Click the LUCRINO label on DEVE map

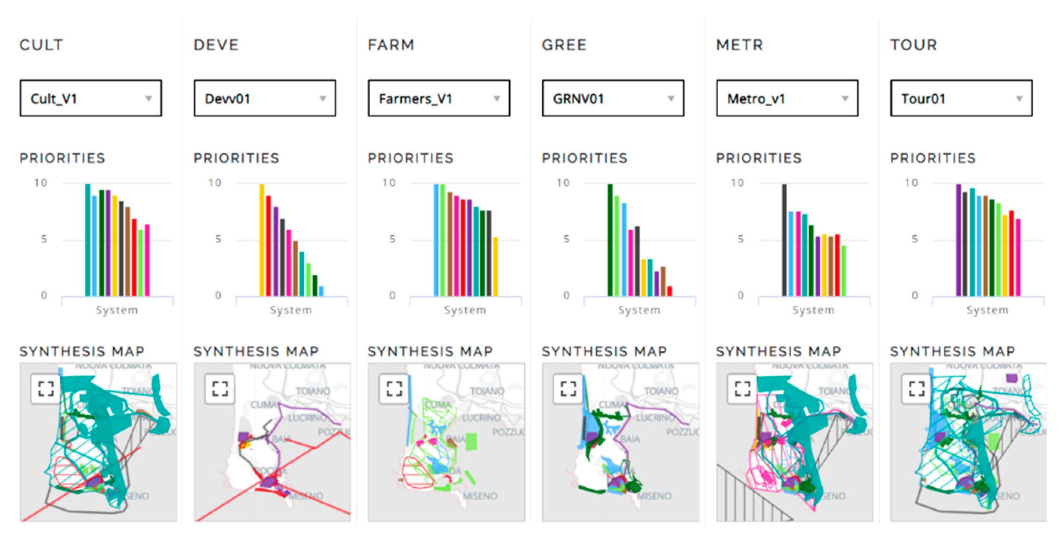coord(307,418)
